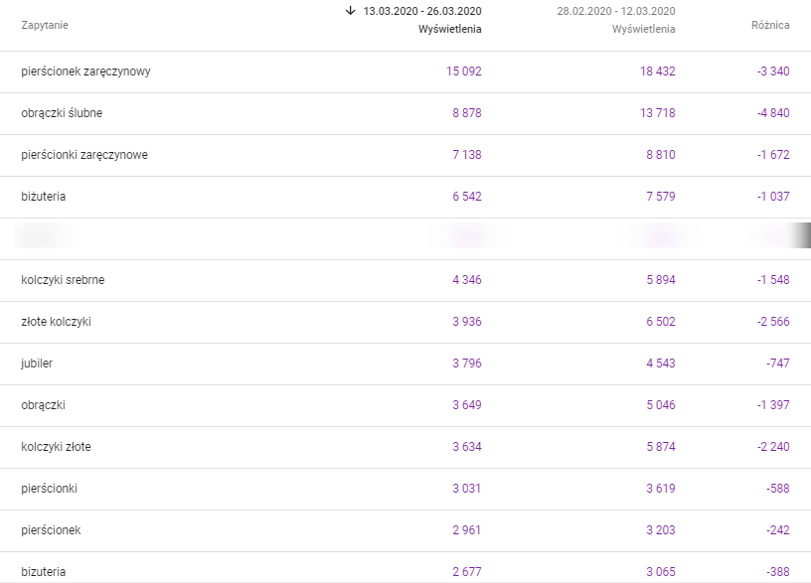Select the pierścionki query row
This screenshot has height=583, width=811.
point(405,489)
